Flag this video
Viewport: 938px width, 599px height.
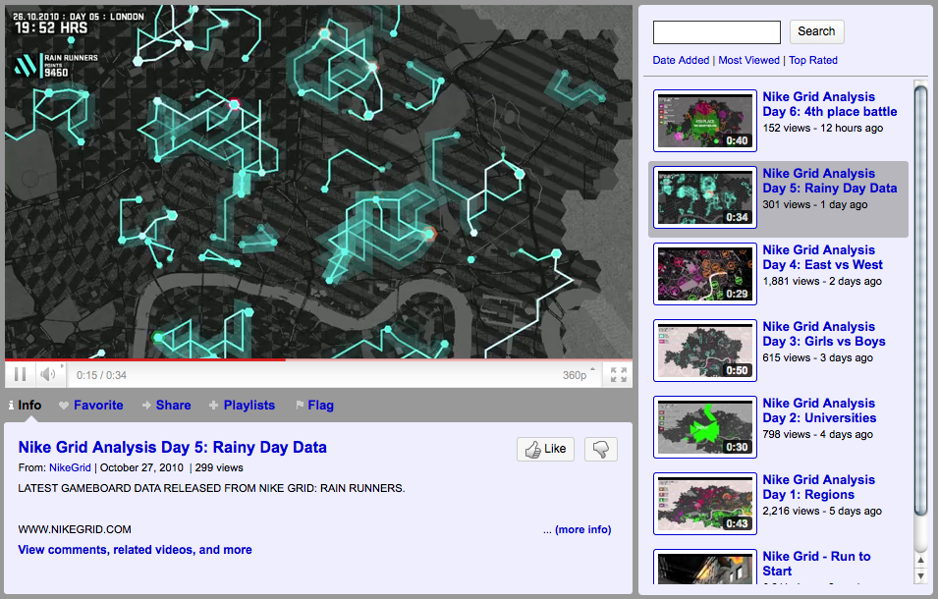point(313,405)
